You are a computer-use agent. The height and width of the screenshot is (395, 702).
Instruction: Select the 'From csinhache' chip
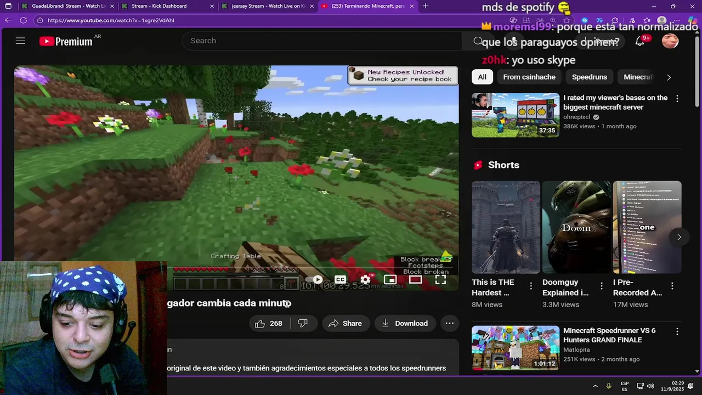[x=529, y=77]
